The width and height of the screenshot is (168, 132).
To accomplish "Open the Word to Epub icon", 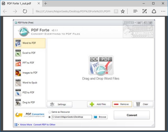I will tap(18, 83).
